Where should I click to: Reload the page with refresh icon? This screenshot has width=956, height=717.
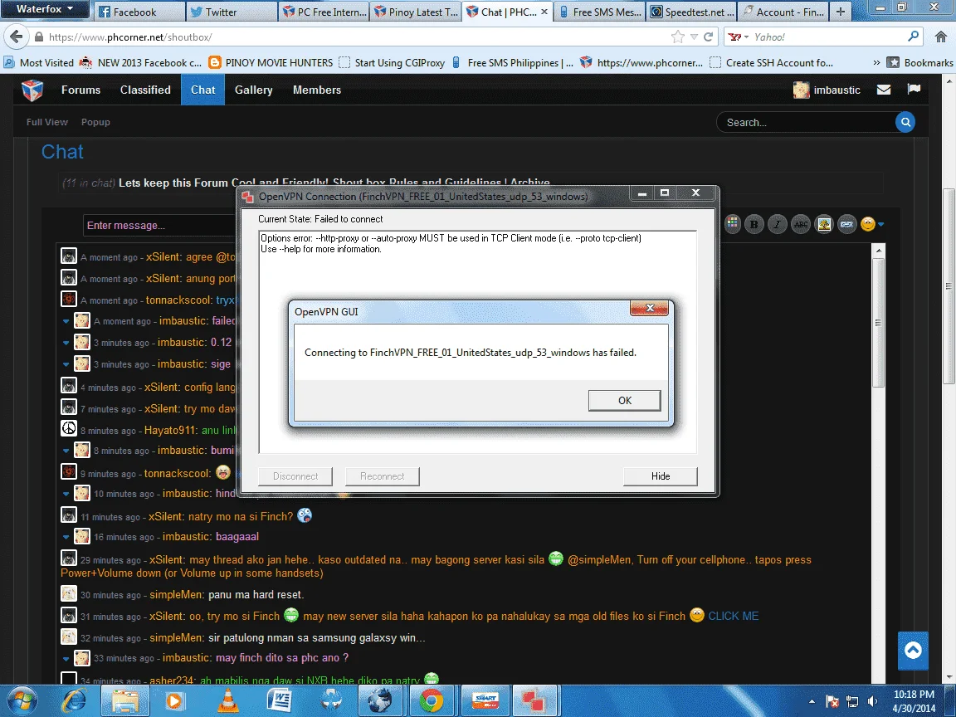click(x=708, y=37)
